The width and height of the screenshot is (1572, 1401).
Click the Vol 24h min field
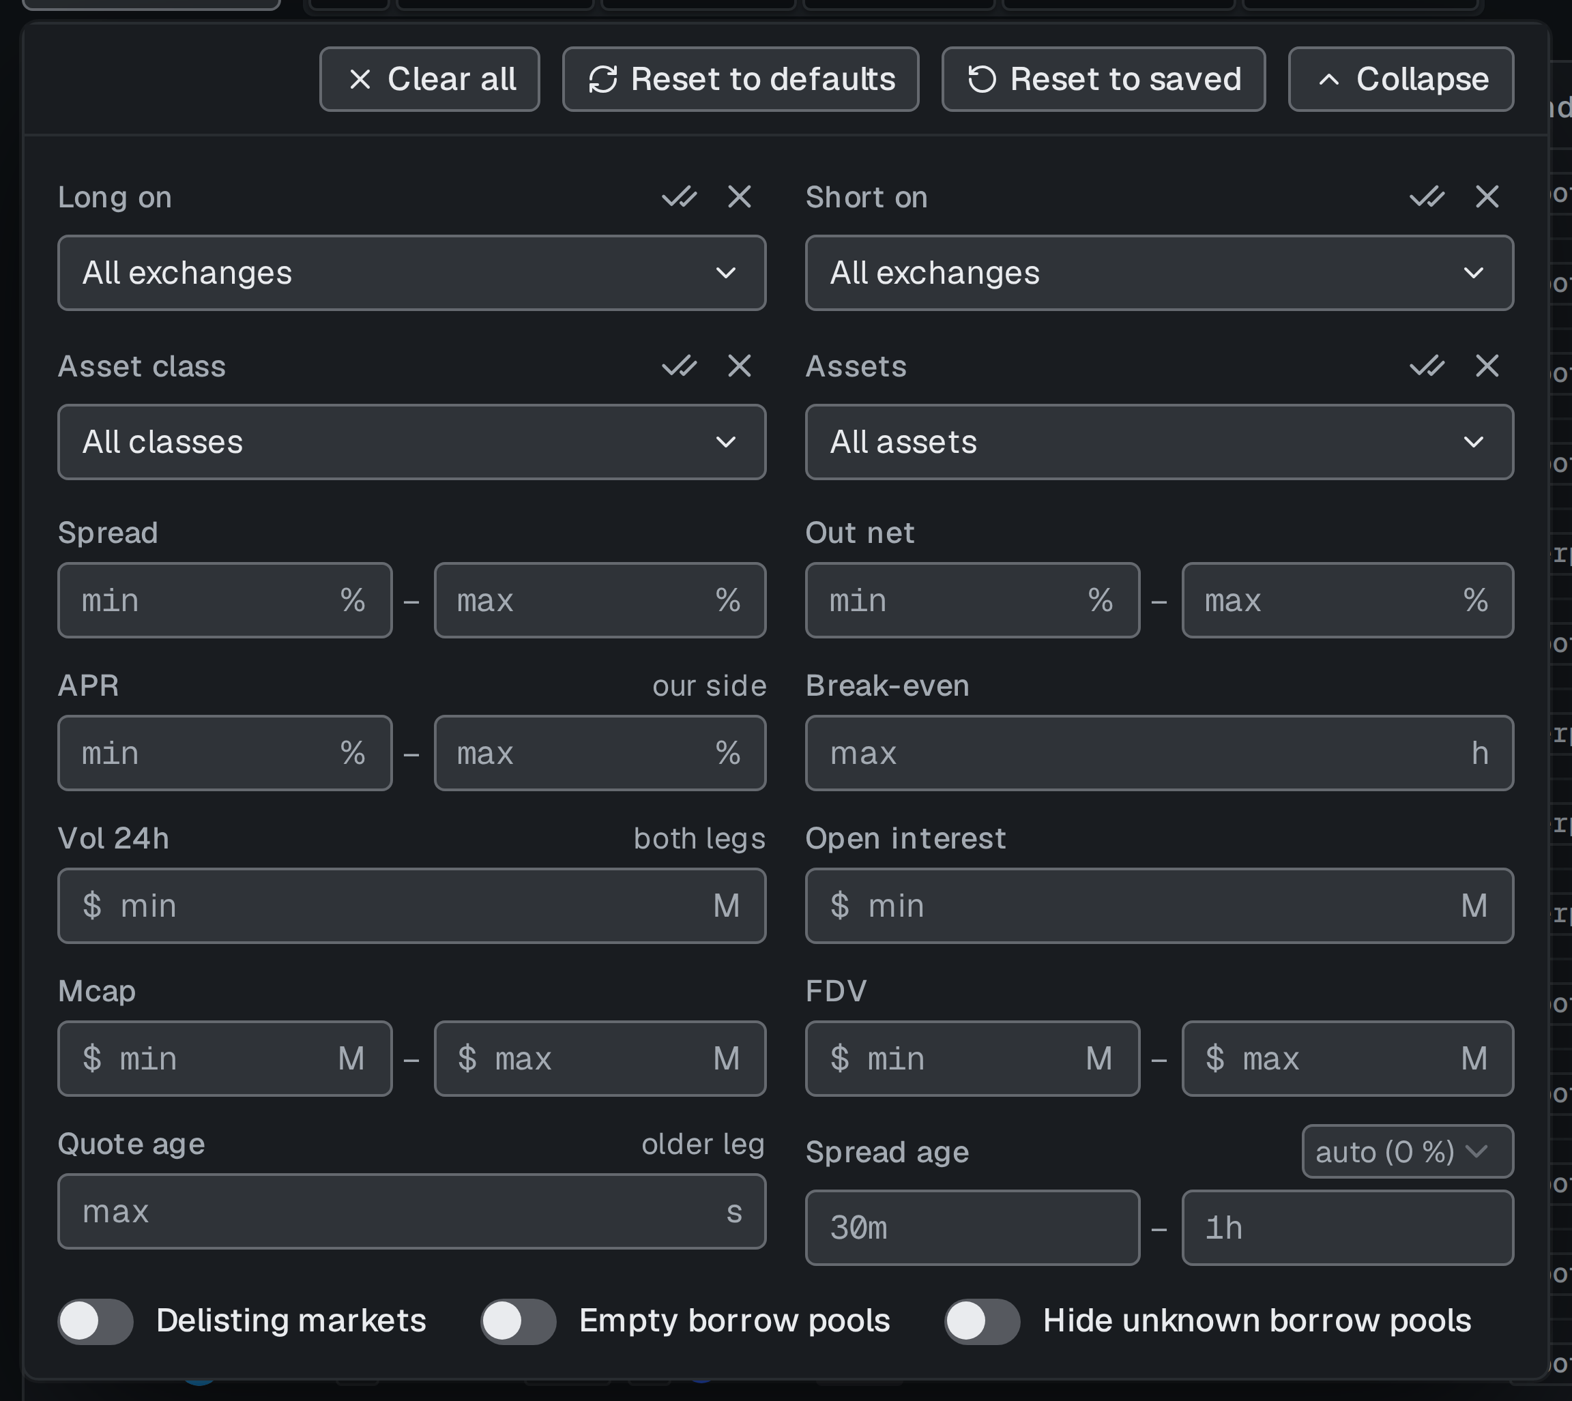pos(412,906)
